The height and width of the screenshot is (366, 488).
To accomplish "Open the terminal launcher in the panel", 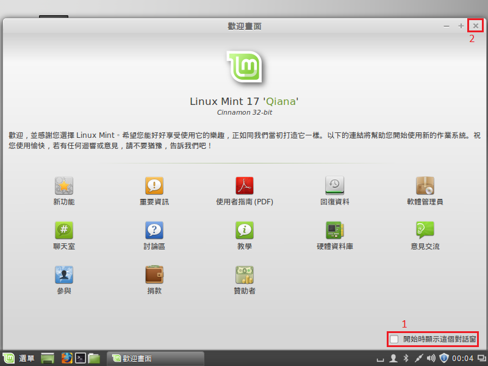I will tap(80, 358).
